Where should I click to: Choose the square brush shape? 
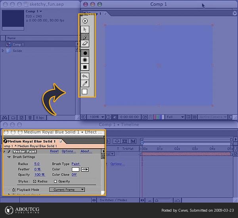click(x=85, y=67)
